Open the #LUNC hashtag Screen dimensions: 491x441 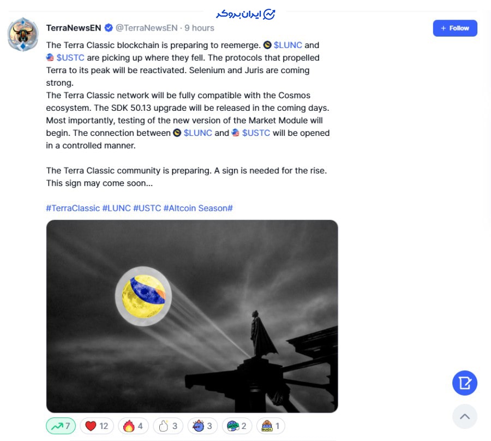coord(116,208)
